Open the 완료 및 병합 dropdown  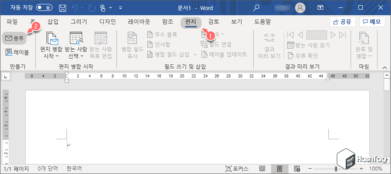[x=364, y=45]
